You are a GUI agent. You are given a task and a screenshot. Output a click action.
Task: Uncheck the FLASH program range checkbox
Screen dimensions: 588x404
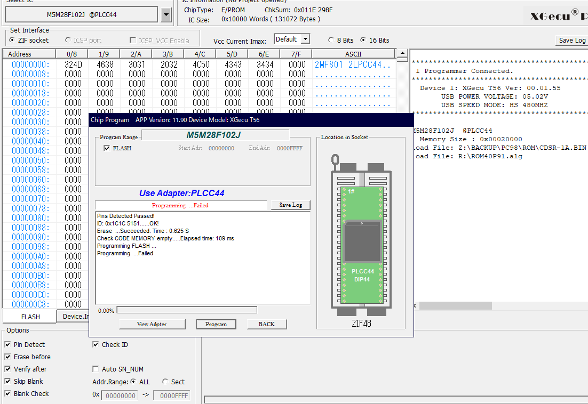pyautogui.click(x=107, y=148)
